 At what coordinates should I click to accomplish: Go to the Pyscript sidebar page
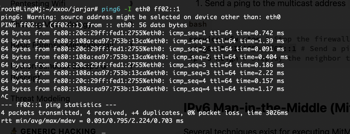pos(25,78)
